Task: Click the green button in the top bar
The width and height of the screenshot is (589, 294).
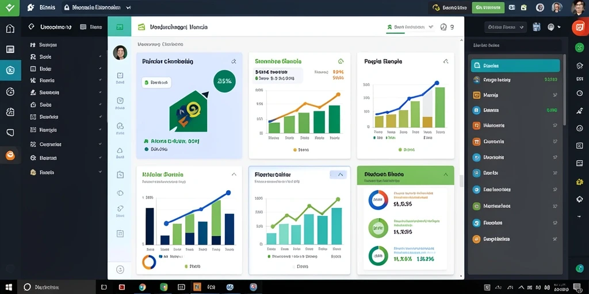Action: click(x=488, y=7)
